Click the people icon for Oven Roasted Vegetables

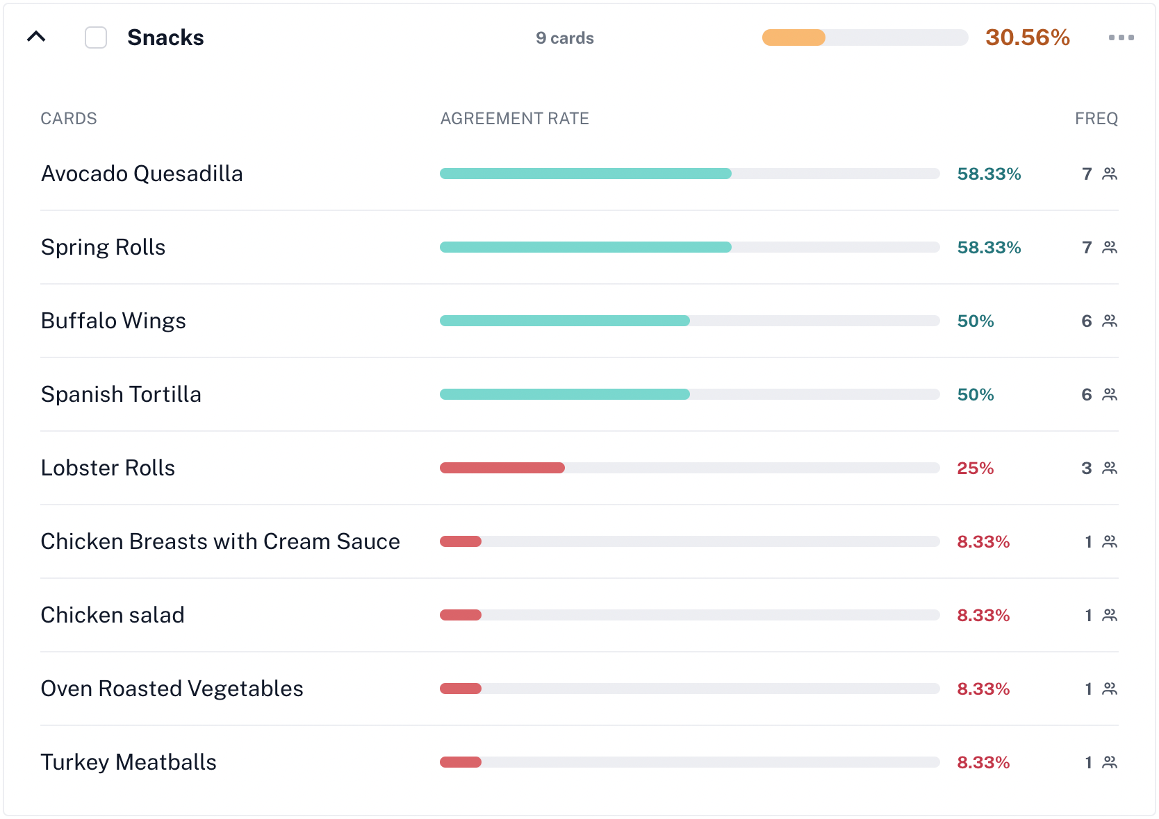click(x=1110, y=689)
